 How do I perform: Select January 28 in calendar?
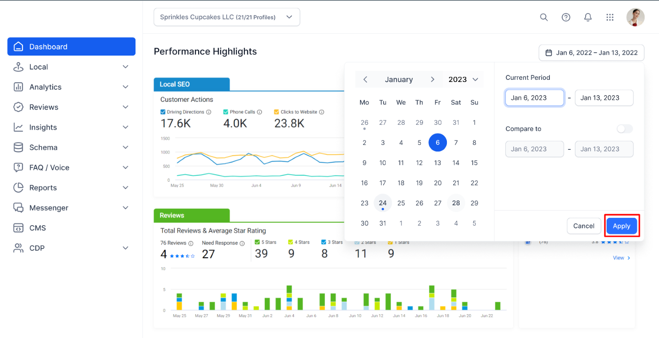[456, 203]
